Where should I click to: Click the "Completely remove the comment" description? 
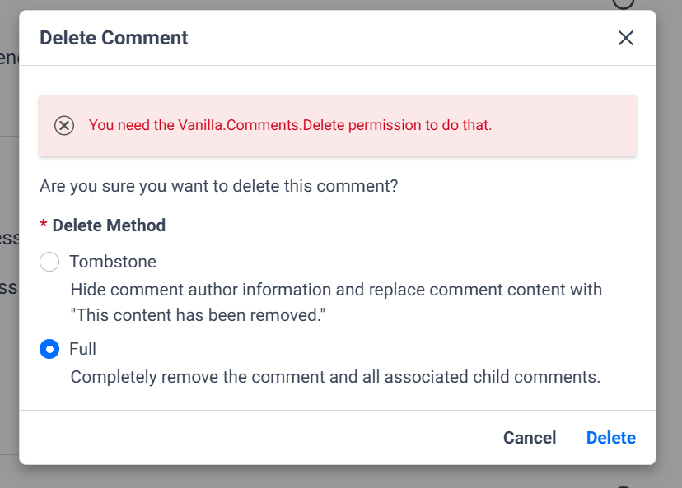point(335,378)
